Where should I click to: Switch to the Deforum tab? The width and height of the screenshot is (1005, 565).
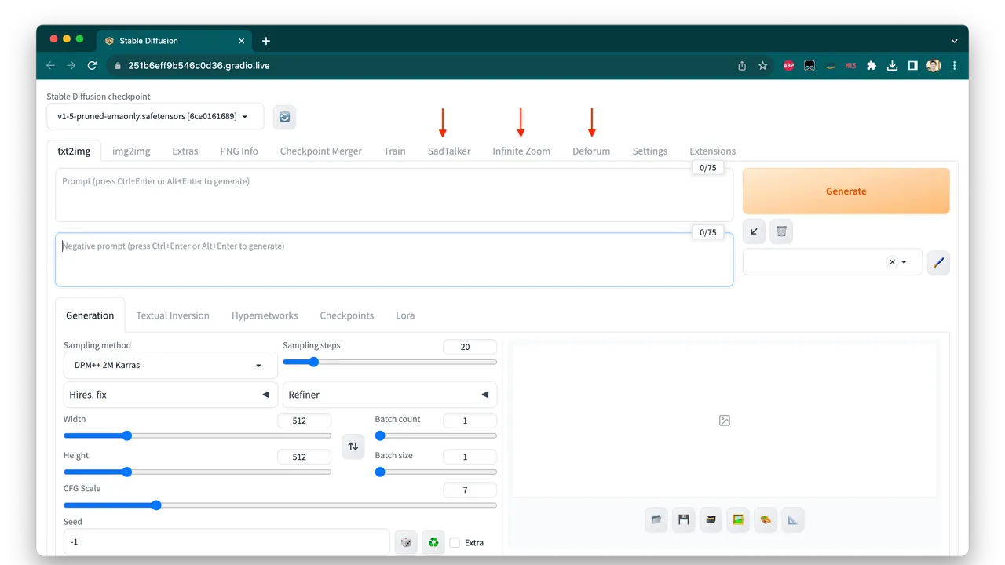591,151
